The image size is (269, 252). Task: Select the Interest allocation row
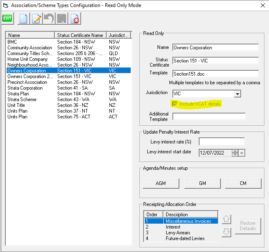(x=181, y=227)
